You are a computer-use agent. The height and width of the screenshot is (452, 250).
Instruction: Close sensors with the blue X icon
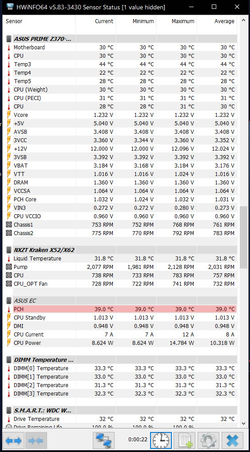[233, 440]
